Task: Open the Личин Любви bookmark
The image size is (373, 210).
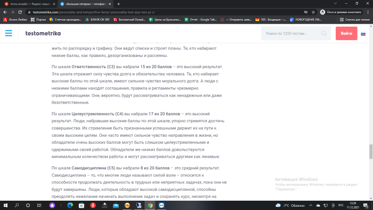Action: (x=15, y=20)
